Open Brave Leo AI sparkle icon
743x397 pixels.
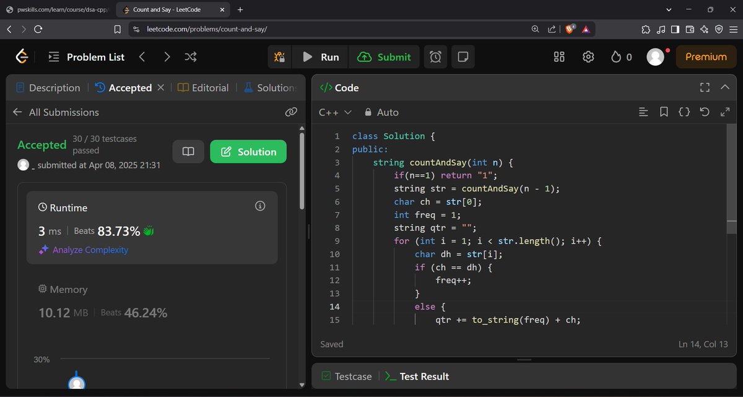(x=704, y=29)
